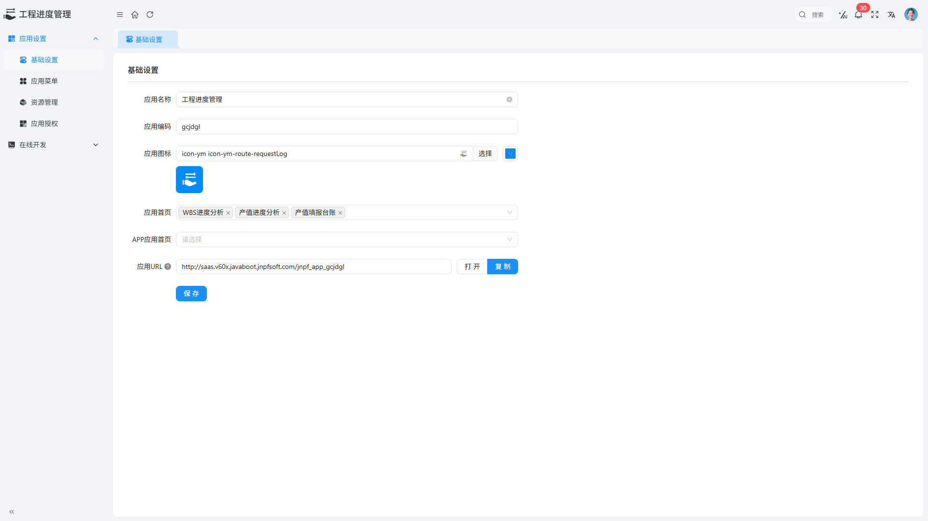928x521 pixels.
Task: Open 应用菜单 in the sidebar
Action: 44,81
